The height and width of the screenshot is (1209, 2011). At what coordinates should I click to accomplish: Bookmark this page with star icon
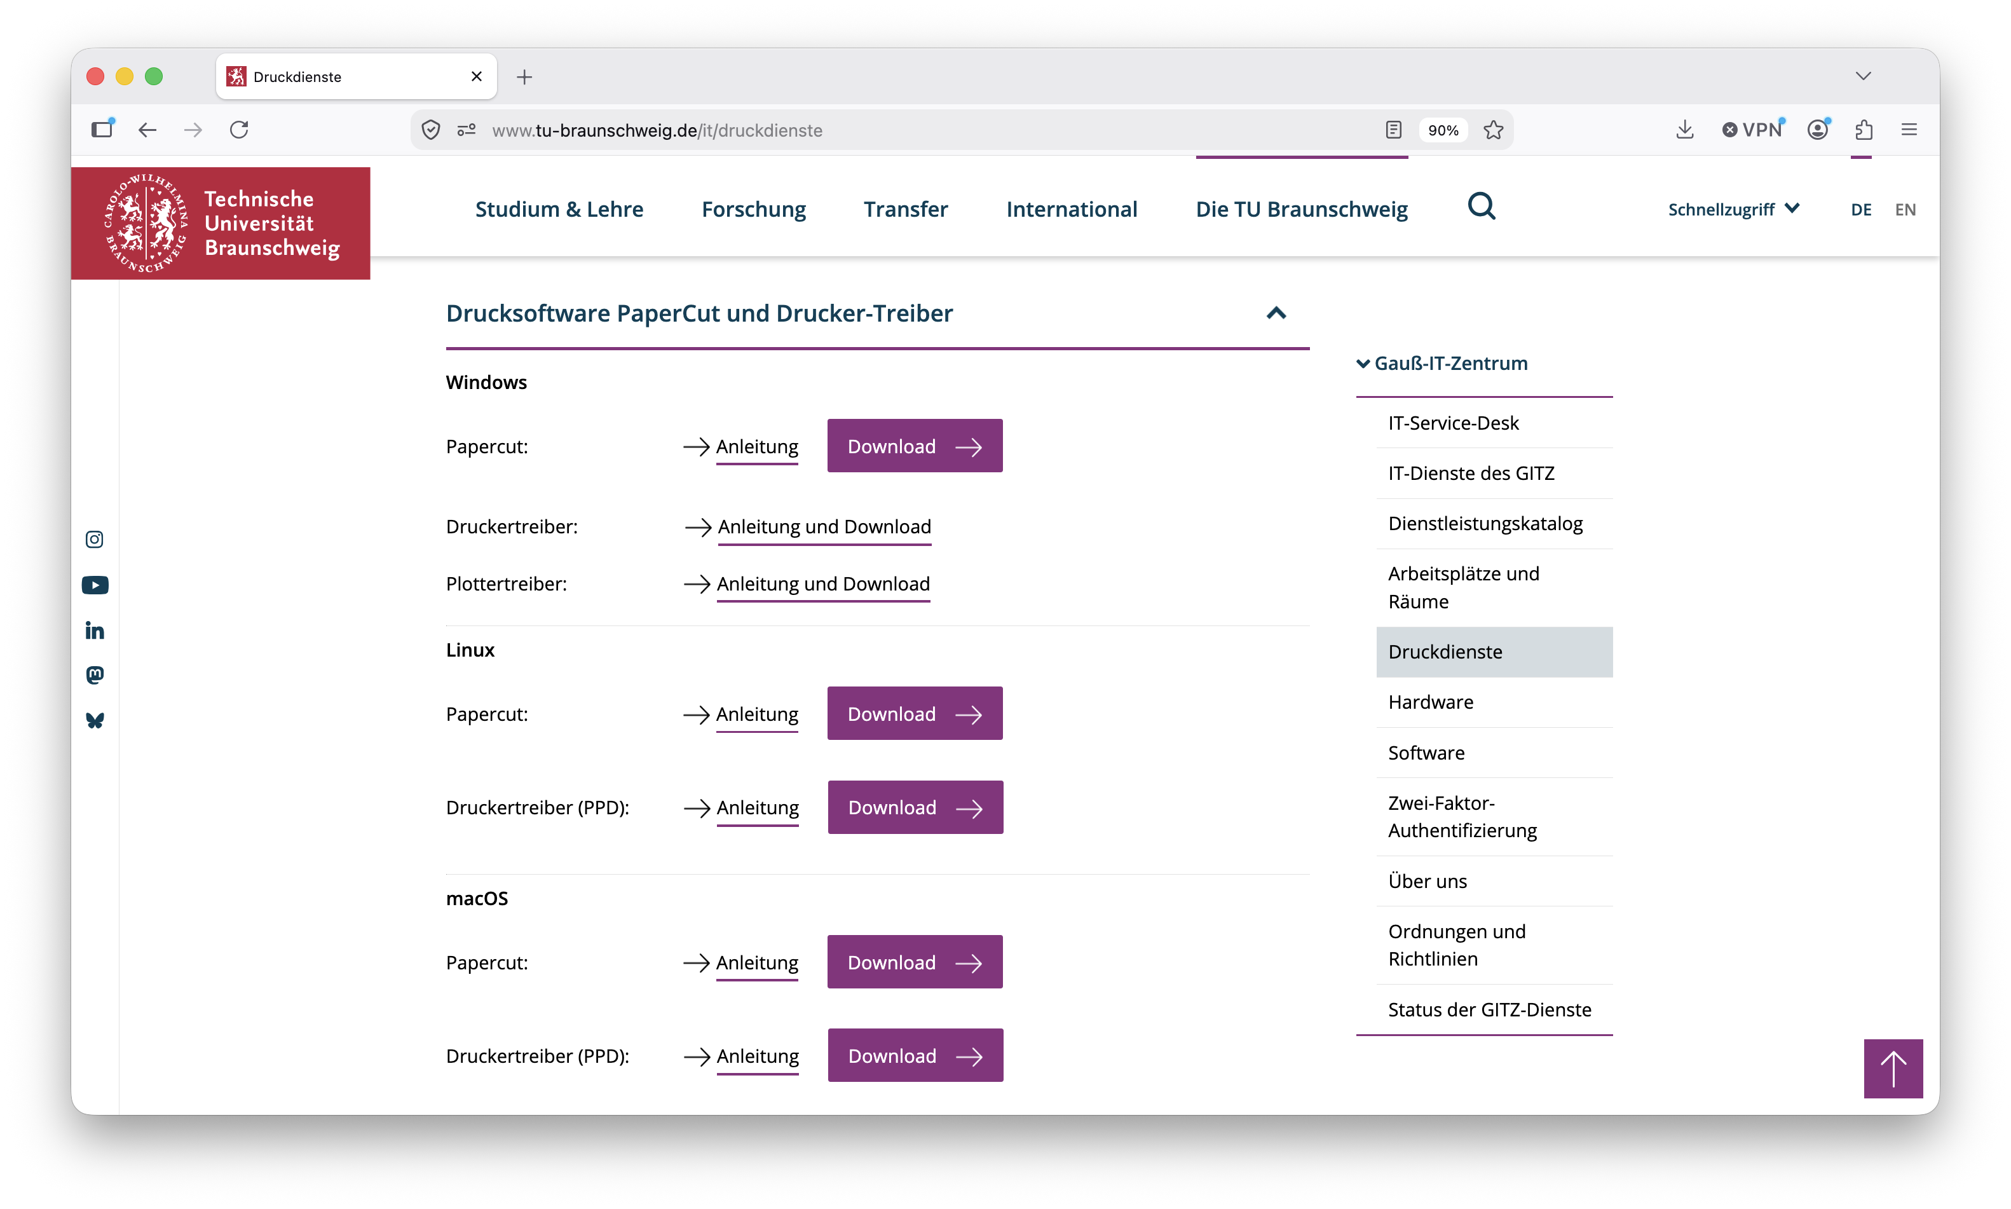pos(1493,130)
